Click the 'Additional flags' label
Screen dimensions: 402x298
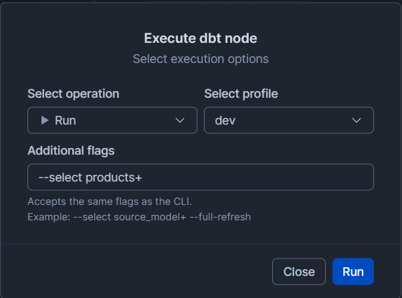coord(71,151)
